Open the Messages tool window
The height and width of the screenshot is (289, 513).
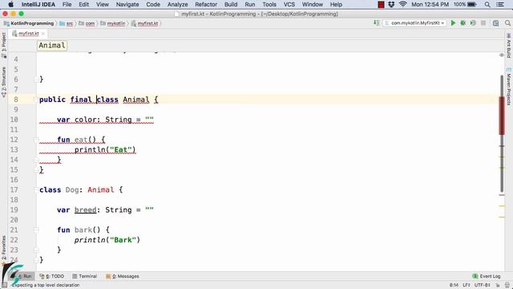(123, 276)
